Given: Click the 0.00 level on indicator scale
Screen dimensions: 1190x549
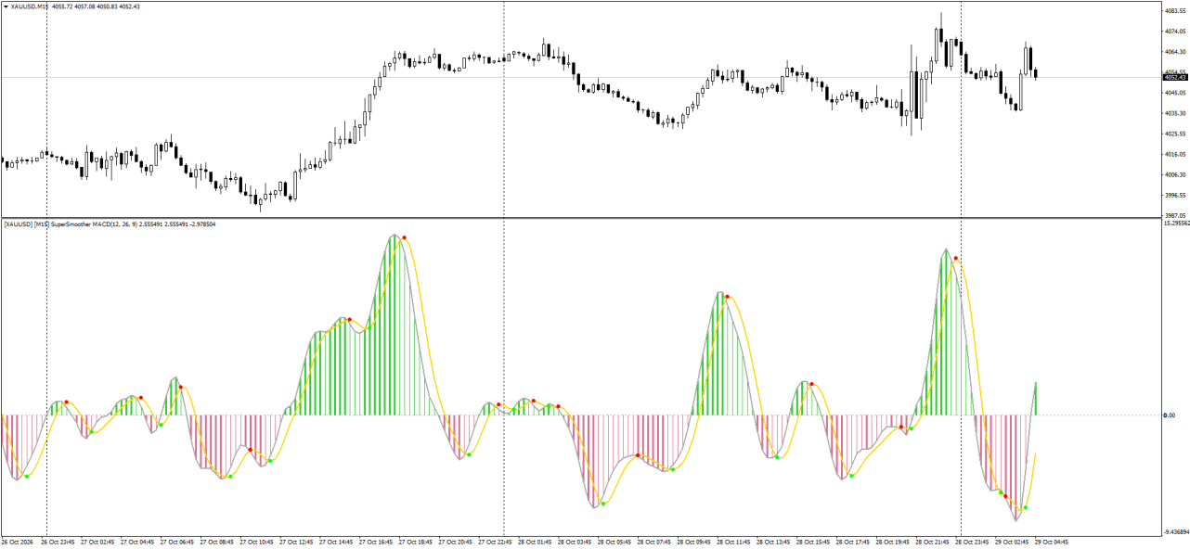Looking at the screenshot, I should click(x=1170, y=415).
